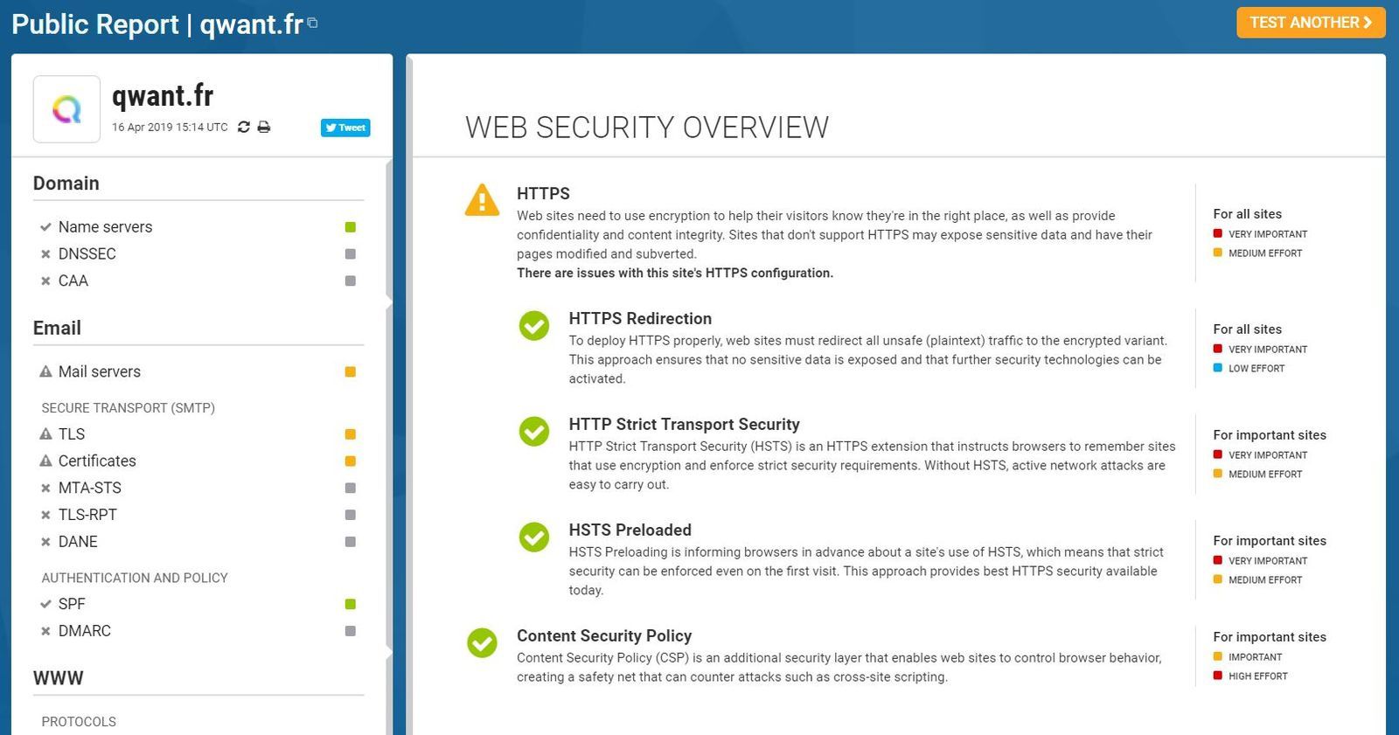Click checkmark icon beside SPF
Screen dimensions: 1399x735
(x=45, y=604)
